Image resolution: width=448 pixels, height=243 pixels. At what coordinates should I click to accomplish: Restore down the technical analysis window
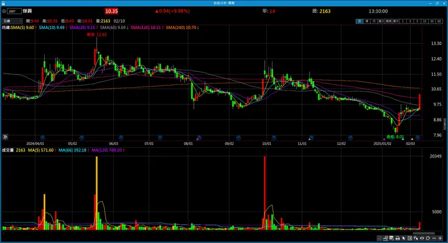[x=437, y=3]
